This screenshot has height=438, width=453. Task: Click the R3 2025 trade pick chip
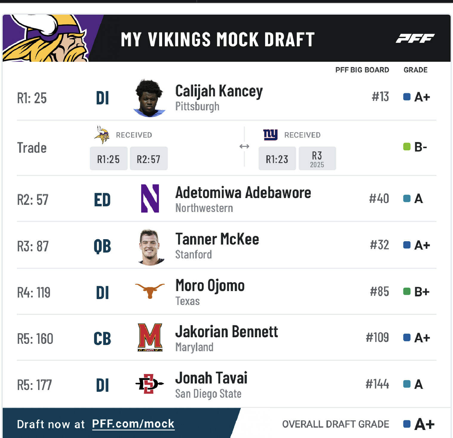coord(317,159)
